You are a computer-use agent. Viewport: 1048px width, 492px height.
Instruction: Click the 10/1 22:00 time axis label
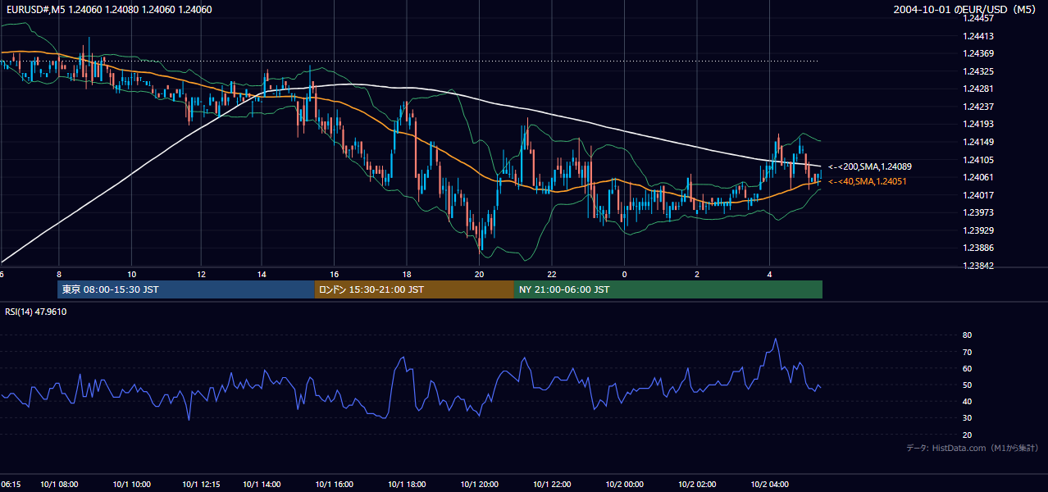coord(552,485)
